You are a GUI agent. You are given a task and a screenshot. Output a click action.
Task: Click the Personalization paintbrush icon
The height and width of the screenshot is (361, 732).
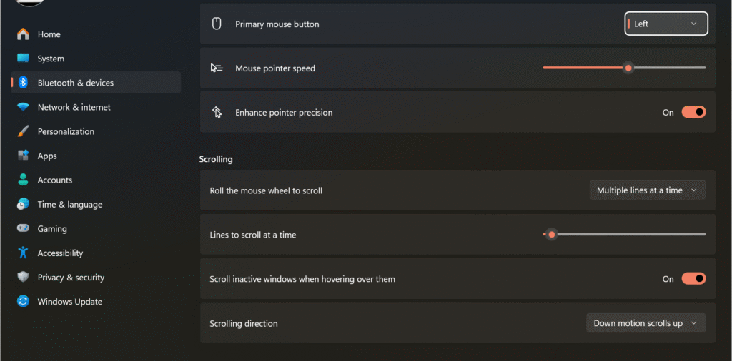click(23, 131)
